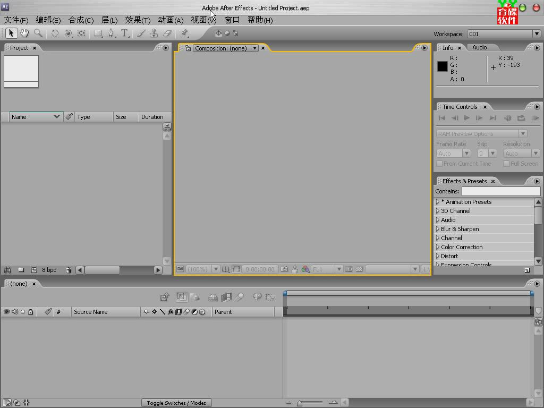Image resolution: width=544 pixels, height=408 pixels.
Task: Toggle the transparency grid icon
Action: pos(360,269)
